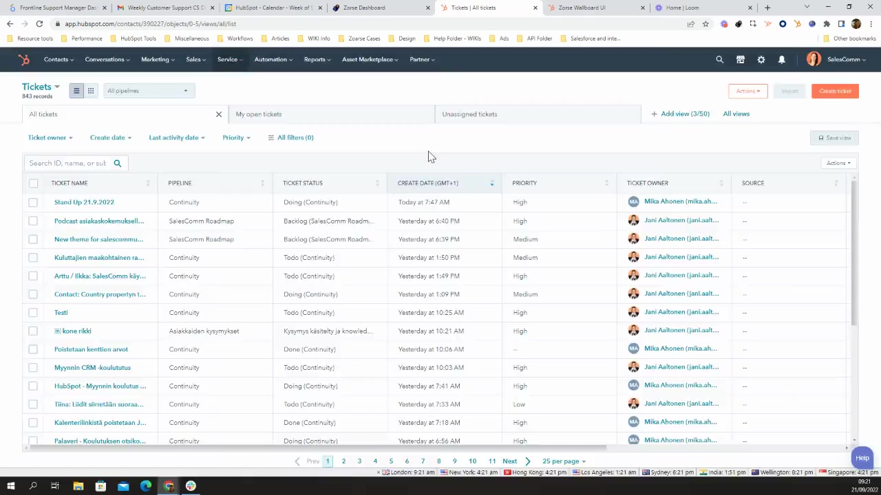Switch to list view layout icon
Image resolution: width=881 pixels, height=495 pixels.
(76, 91)
